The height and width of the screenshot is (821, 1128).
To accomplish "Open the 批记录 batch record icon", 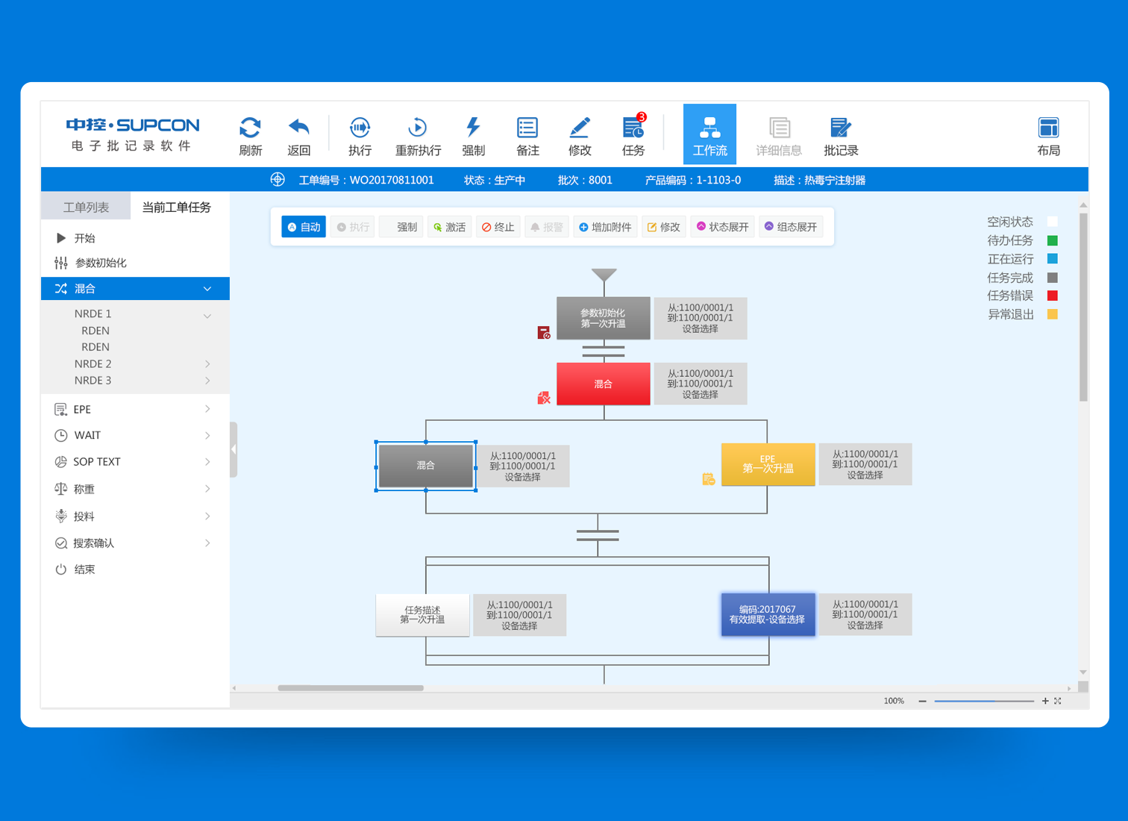I will coord(841,128).
